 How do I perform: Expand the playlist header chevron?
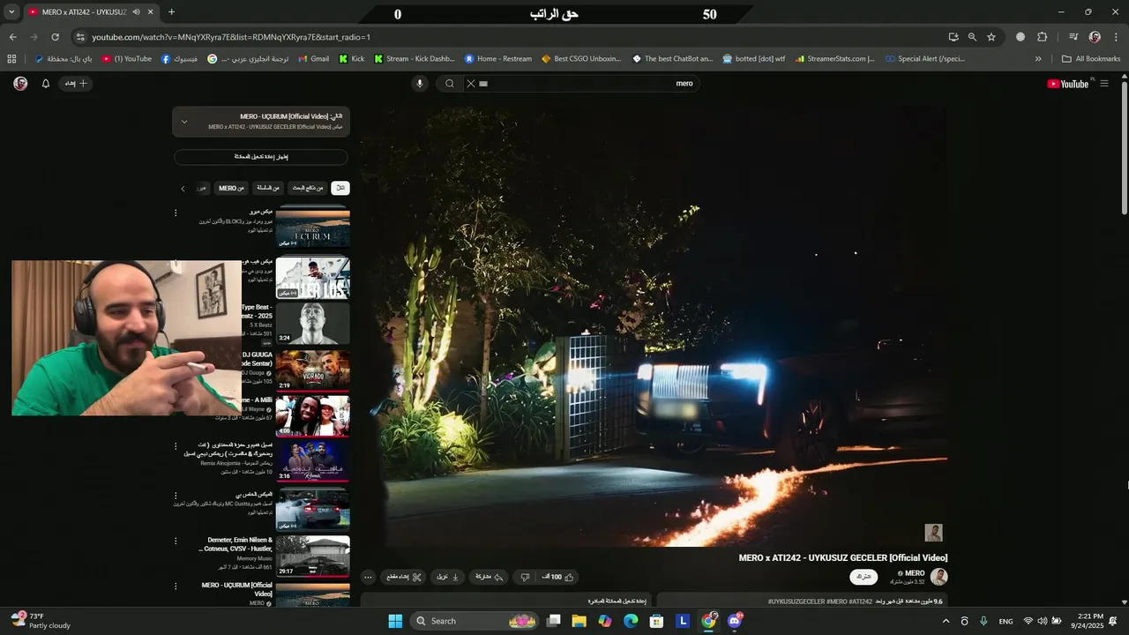(x=183, y=122)
